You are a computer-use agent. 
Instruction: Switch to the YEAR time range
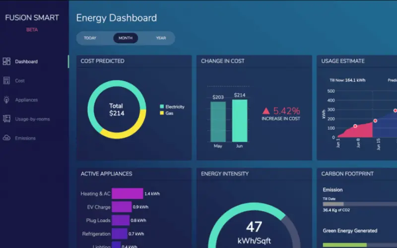(x=161, y=38)
